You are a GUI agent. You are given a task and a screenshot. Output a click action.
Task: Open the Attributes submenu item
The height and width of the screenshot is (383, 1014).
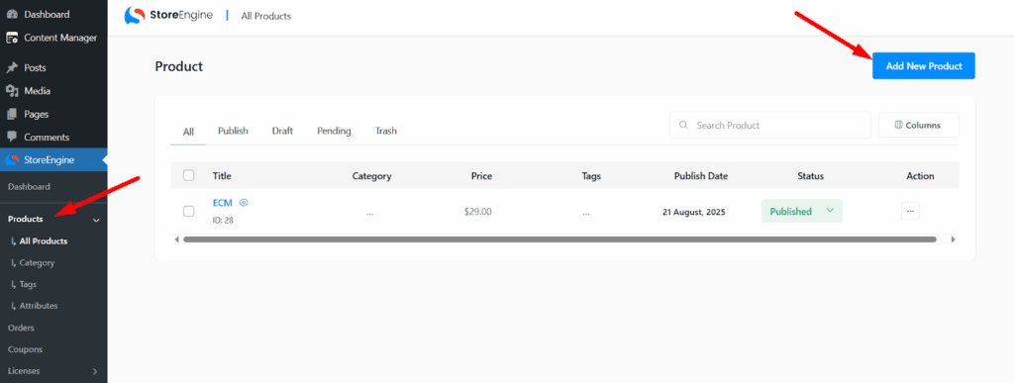click(39, 306)
